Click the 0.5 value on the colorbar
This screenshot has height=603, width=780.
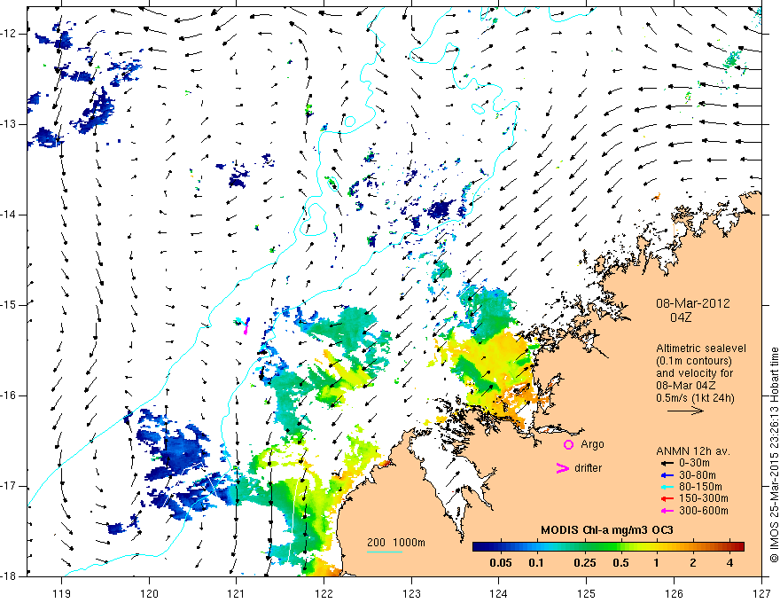(x=620, y=563)
